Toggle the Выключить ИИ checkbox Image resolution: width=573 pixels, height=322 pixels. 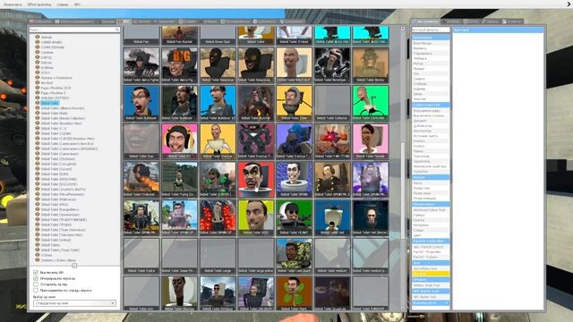(36, 272)
